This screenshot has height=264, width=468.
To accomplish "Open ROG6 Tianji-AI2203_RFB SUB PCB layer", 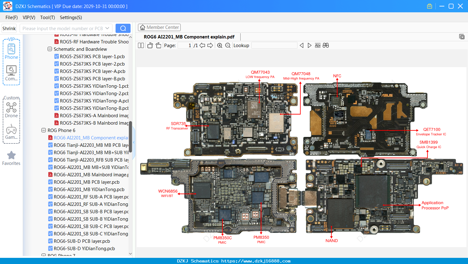I will coord(88,160).
